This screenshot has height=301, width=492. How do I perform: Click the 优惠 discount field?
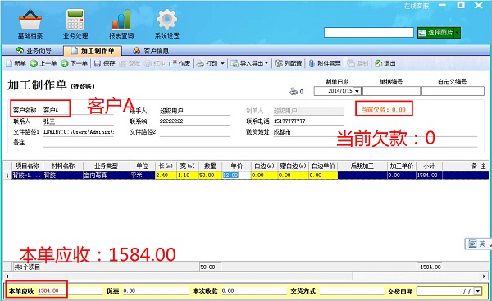156,291
